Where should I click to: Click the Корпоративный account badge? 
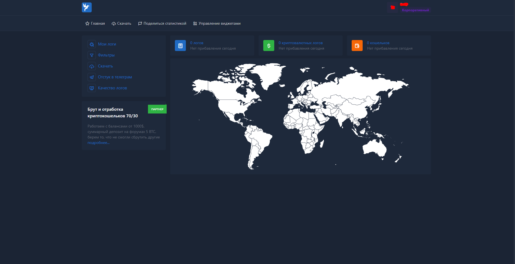tap(415, 10)
